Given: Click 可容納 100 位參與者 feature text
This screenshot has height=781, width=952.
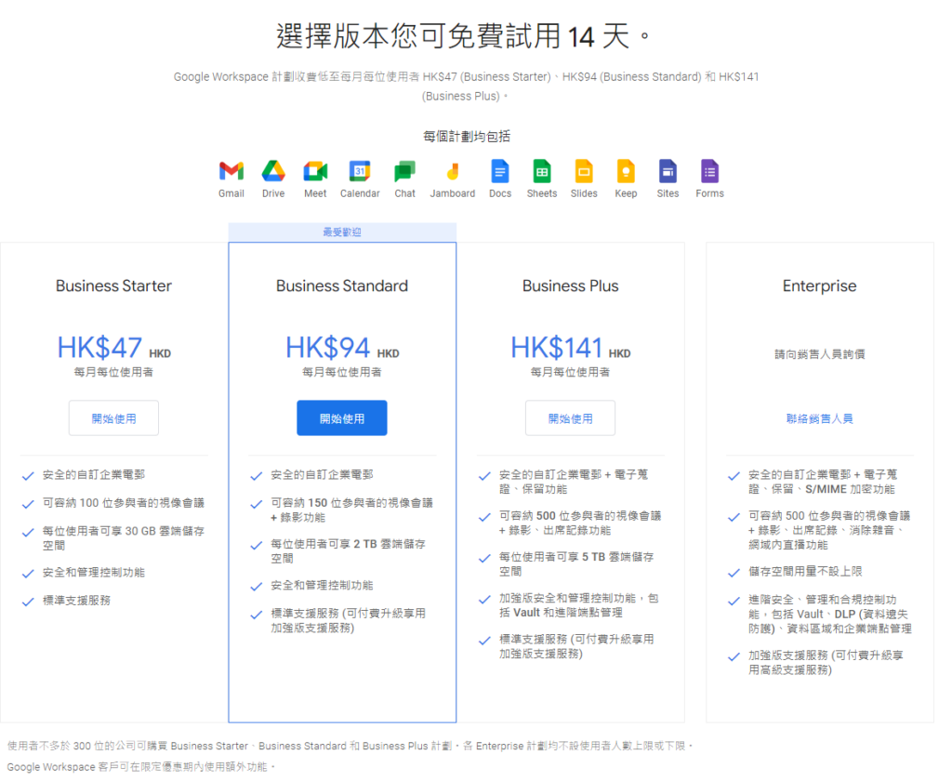Looking at the screenshot, I should coord(124,503).
